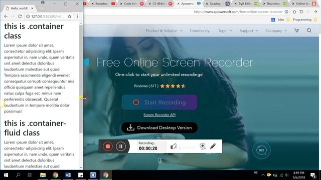This screenshot has width=321, height=180.
Task: Expand the Topic dropdown
Action: [x=225, y=30]
